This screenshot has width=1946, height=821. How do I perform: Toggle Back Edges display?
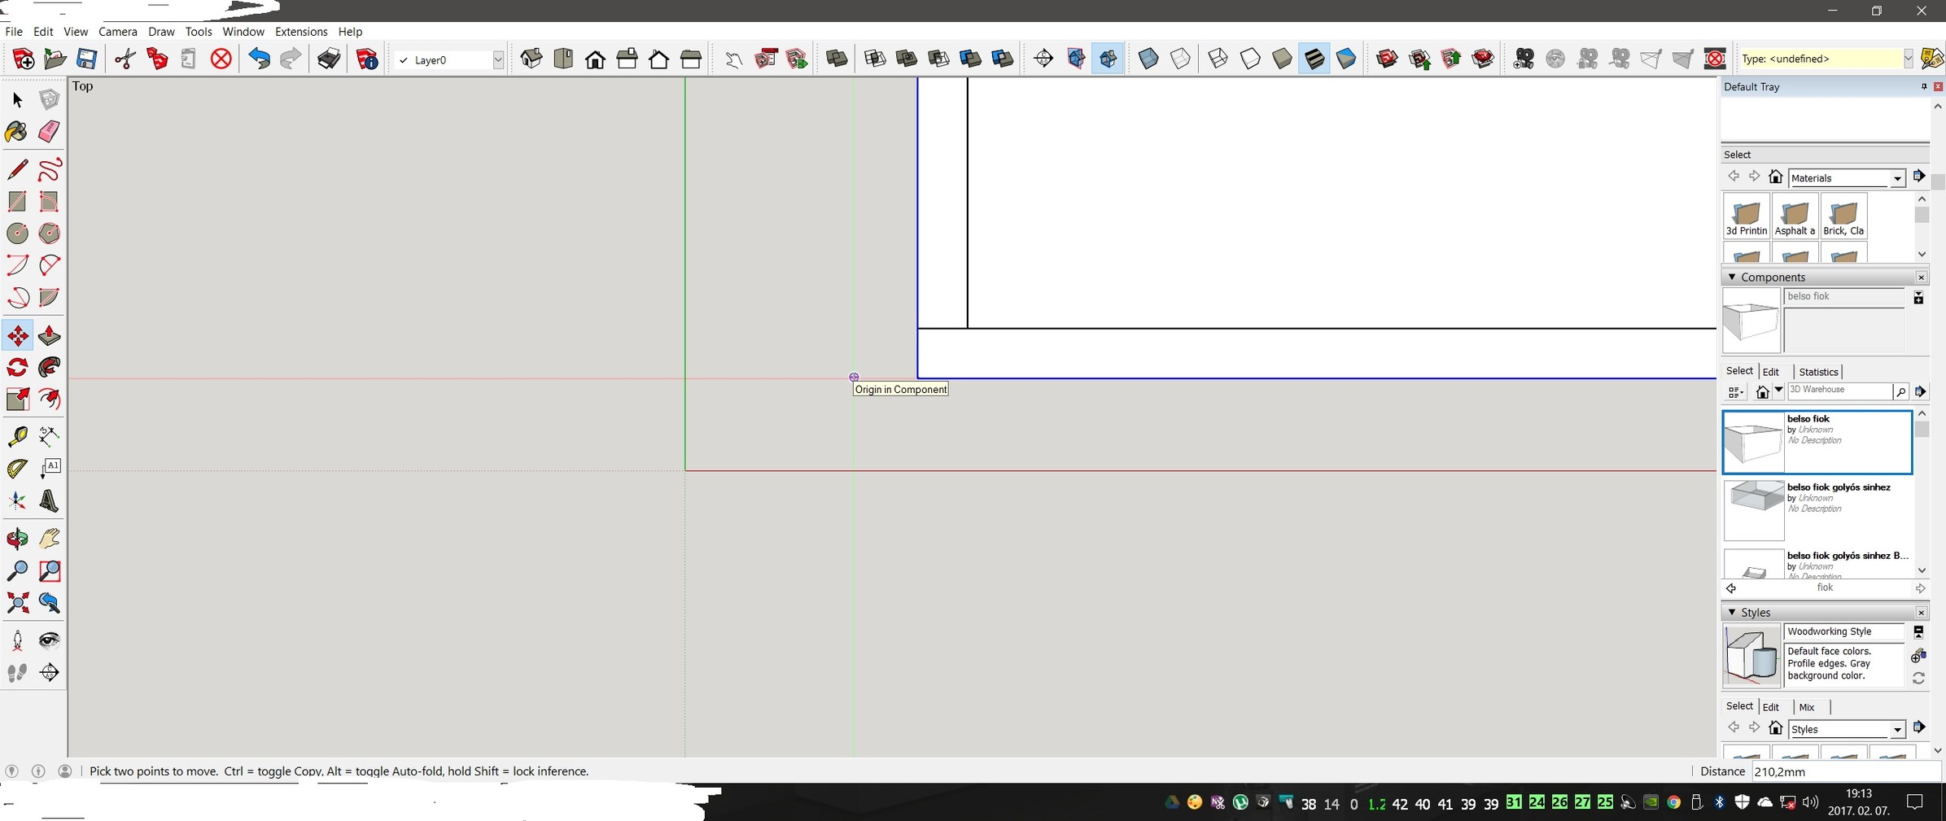1180,59
